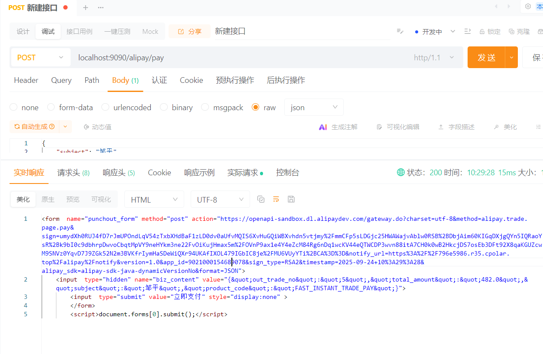Expand the json raw format dropdown
543x354 pixels.
pos(314,107)
